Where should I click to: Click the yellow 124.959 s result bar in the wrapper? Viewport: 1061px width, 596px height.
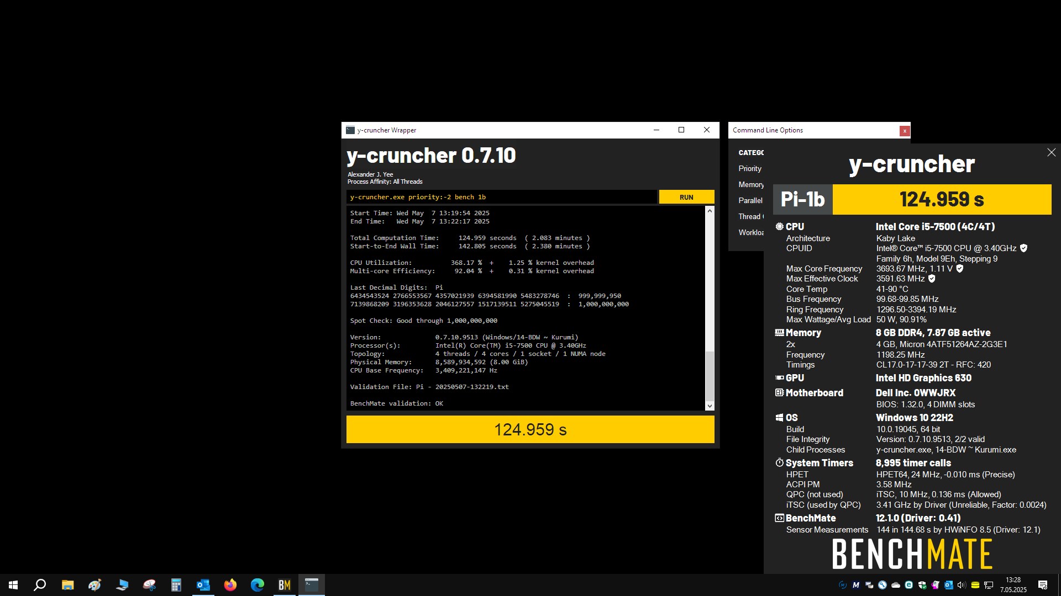(530, 429)
